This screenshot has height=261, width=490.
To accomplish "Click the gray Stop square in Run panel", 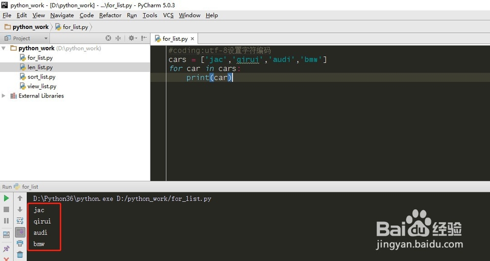I will [x=6, y=210].
